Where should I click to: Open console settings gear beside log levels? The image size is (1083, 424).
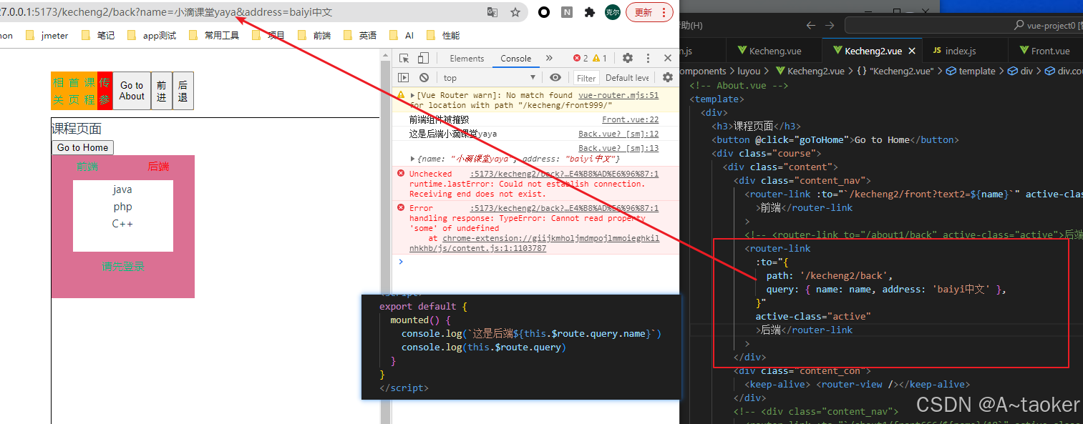pyautogui.click(x=668, y=78)
